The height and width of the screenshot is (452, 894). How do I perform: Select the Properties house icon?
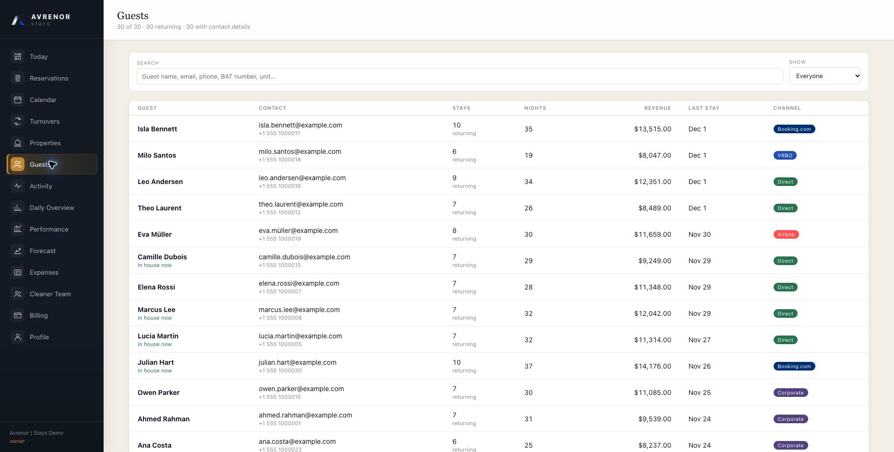coord(18,143)
